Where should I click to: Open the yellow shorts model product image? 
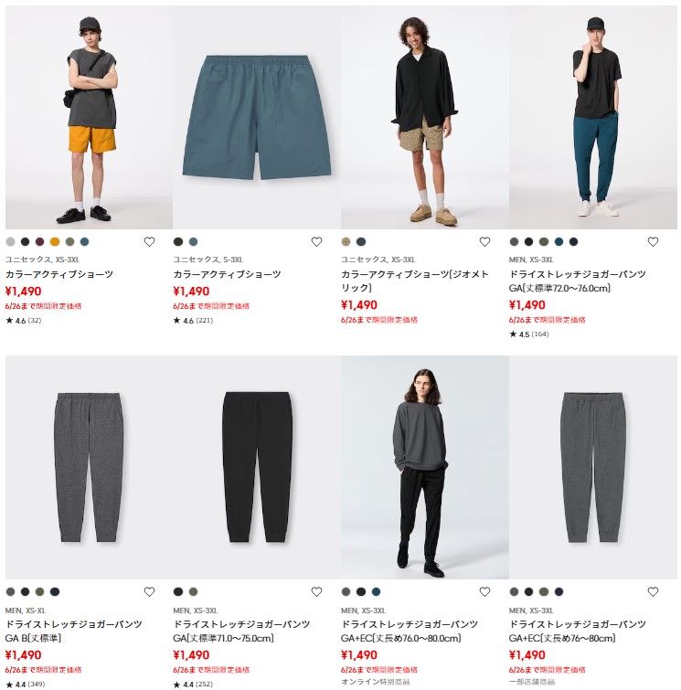89,118
